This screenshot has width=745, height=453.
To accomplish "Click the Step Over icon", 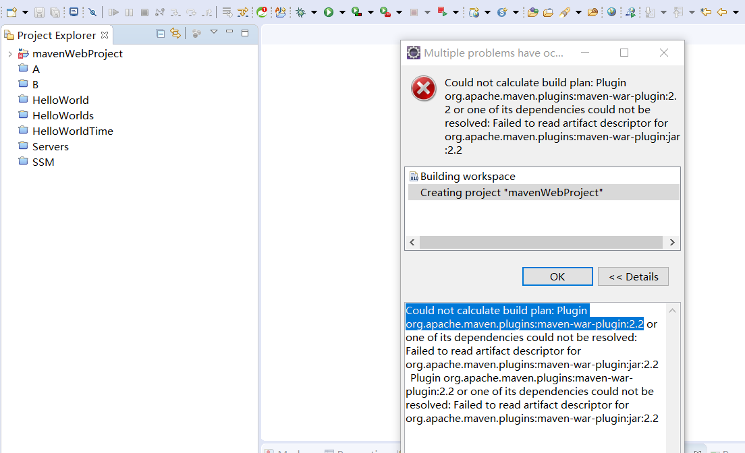I will pyautogui.click(x=191, y=12).
